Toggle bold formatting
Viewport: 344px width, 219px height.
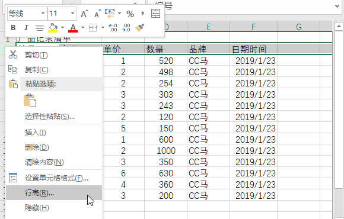tap(13, 28)
